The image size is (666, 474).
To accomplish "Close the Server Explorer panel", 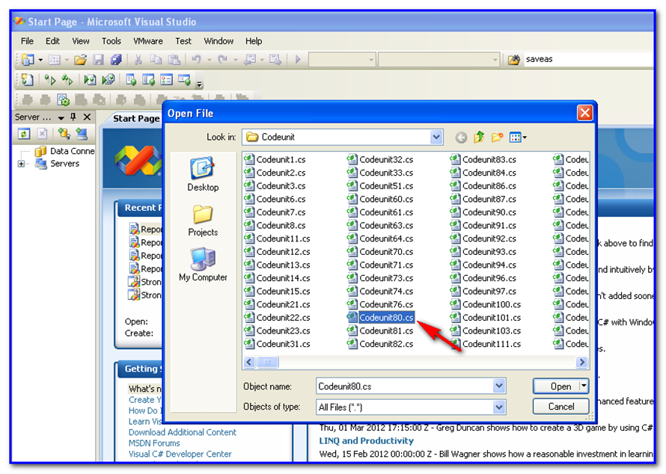I will [87, 117].
